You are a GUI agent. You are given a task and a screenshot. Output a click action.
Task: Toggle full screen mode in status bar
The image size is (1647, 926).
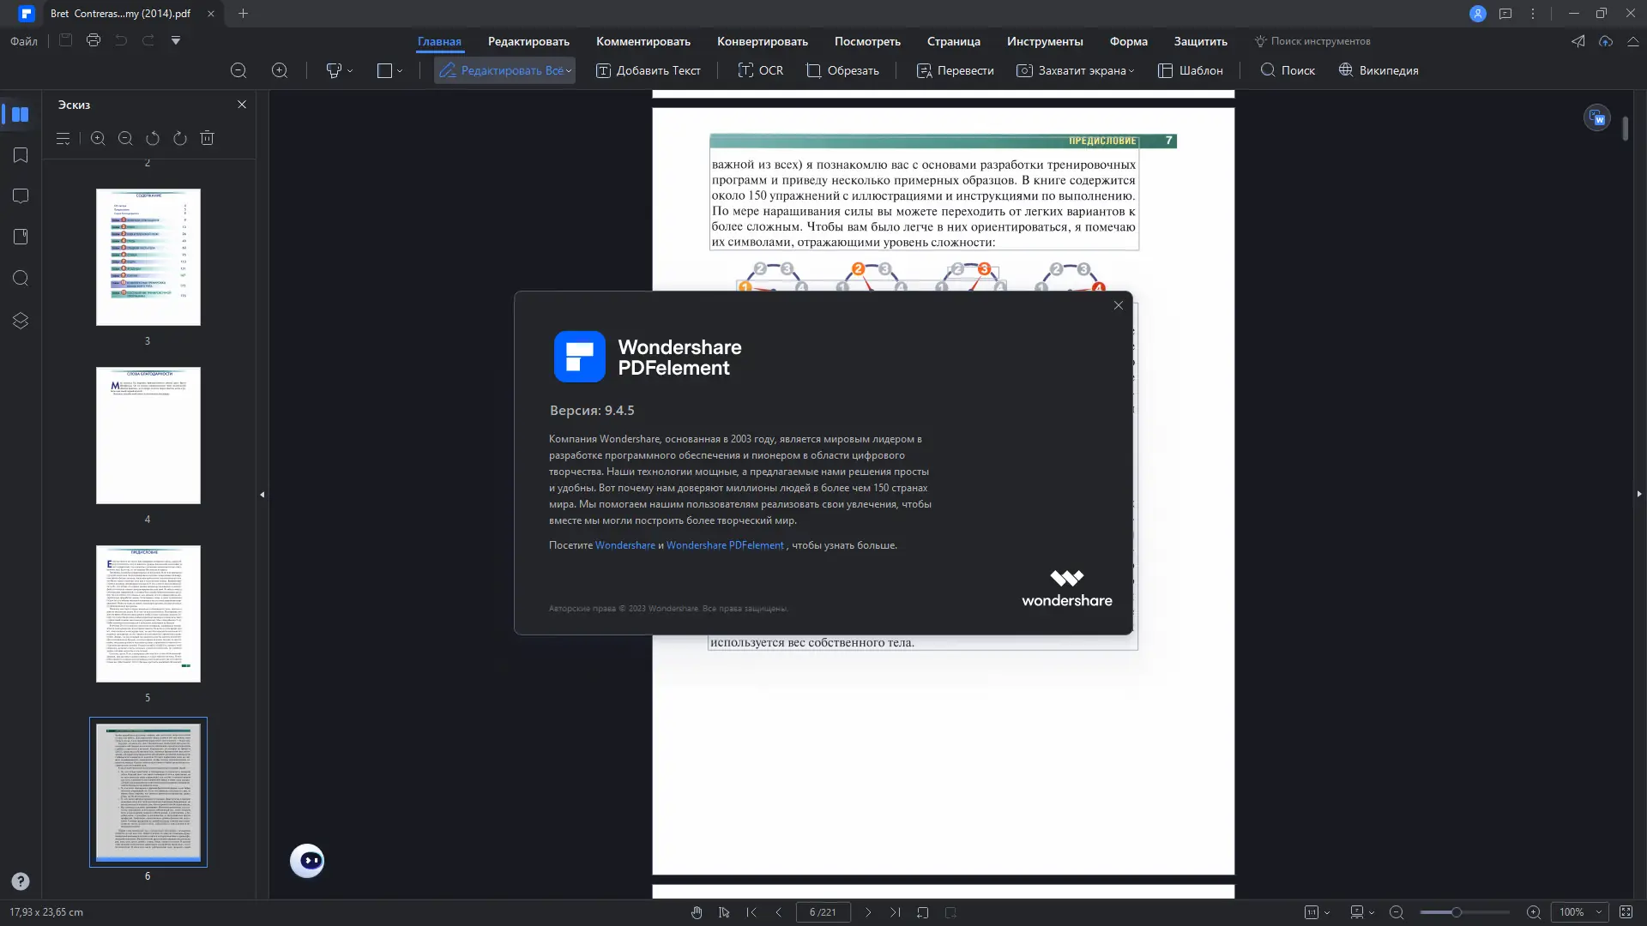coord(1626,912)
